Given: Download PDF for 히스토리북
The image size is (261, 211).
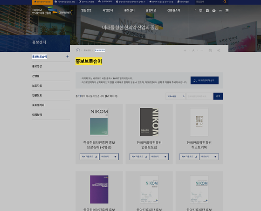Looking at the screenshot, I should point(189,156).
